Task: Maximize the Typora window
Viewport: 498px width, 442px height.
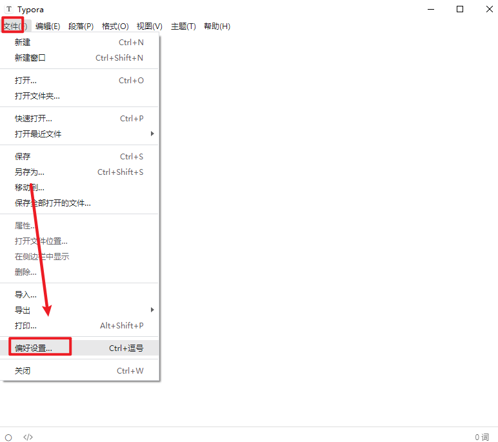Action: (460, 9)
